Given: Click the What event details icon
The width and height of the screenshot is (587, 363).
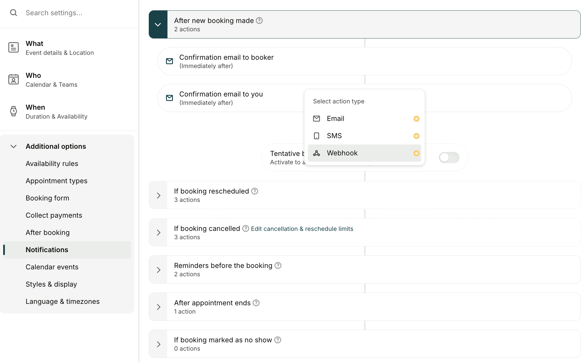Looking at the screenshot, I should tap(14, 47).
